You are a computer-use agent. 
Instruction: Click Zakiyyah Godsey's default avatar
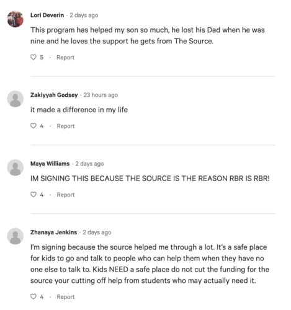pos(16,99)
